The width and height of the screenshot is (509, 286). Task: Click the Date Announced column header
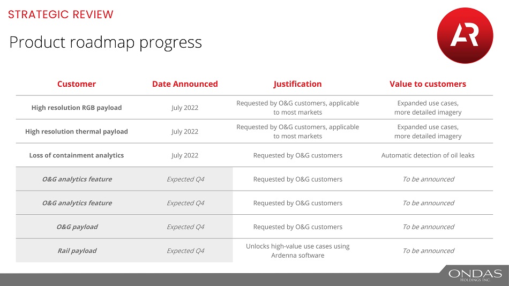185,84
